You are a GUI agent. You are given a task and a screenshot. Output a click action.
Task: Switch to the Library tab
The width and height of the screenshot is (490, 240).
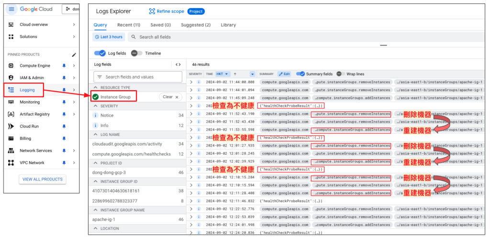[228, 25]
